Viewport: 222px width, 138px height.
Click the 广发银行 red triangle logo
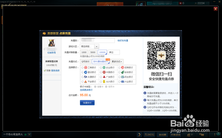tap(104, 77)
